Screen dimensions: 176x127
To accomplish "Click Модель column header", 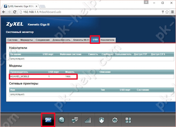I will (70, 72).
